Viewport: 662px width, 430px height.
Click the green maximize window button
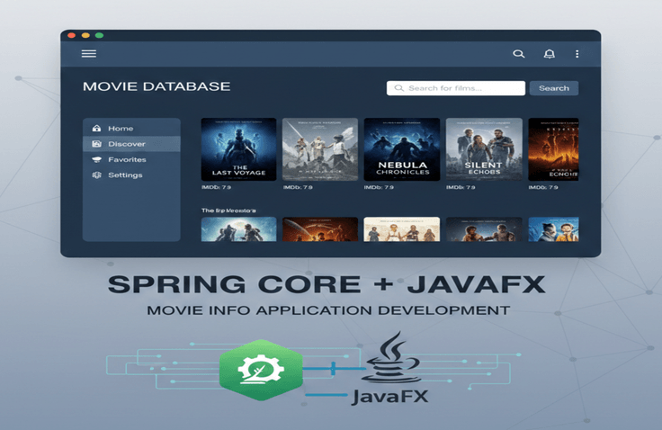pos(100,35)
